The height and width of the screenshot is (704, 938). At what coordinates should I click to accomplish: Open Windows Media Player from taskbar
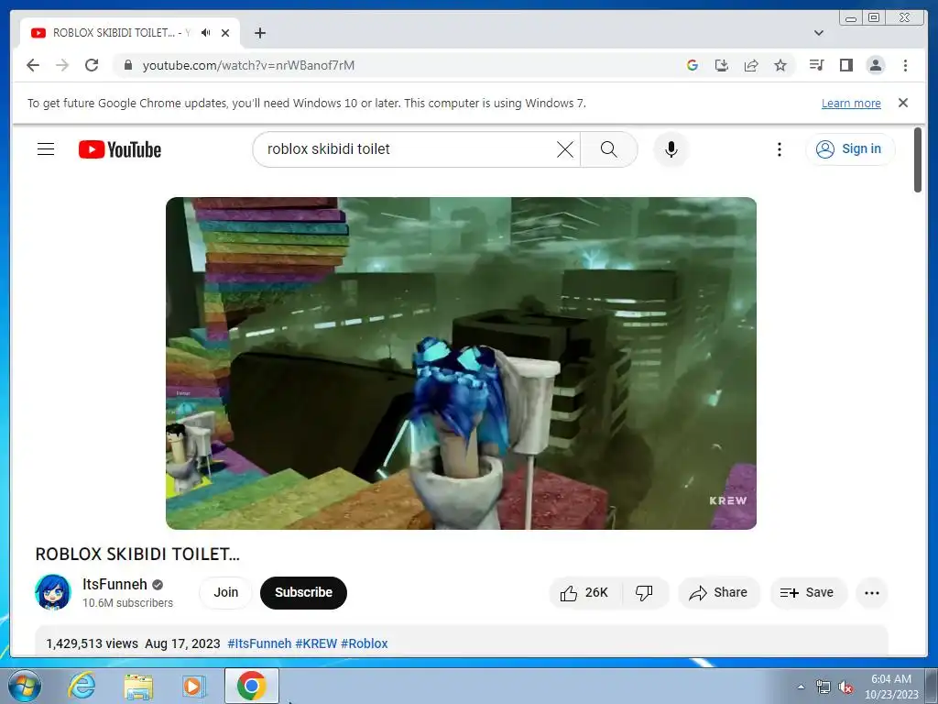click(x=193, y=686)
